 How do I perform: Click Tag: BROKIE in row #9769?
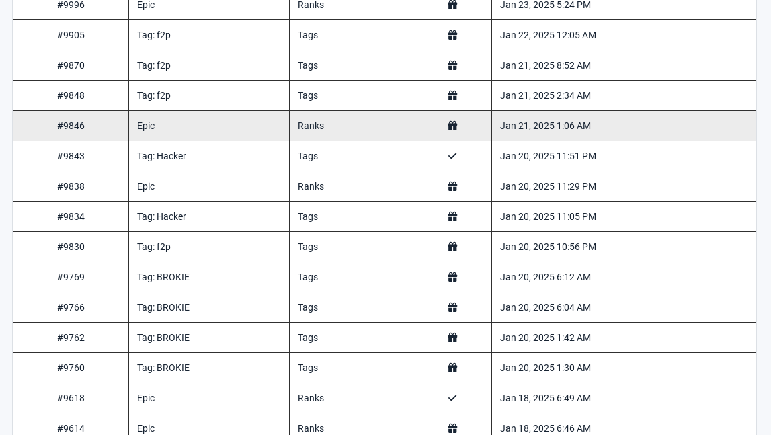163,277
